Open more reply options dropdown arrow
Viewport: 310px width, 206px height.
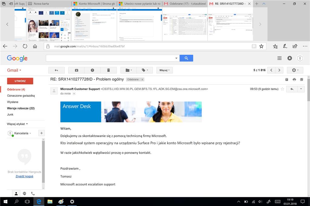click(x=301, y=89)
